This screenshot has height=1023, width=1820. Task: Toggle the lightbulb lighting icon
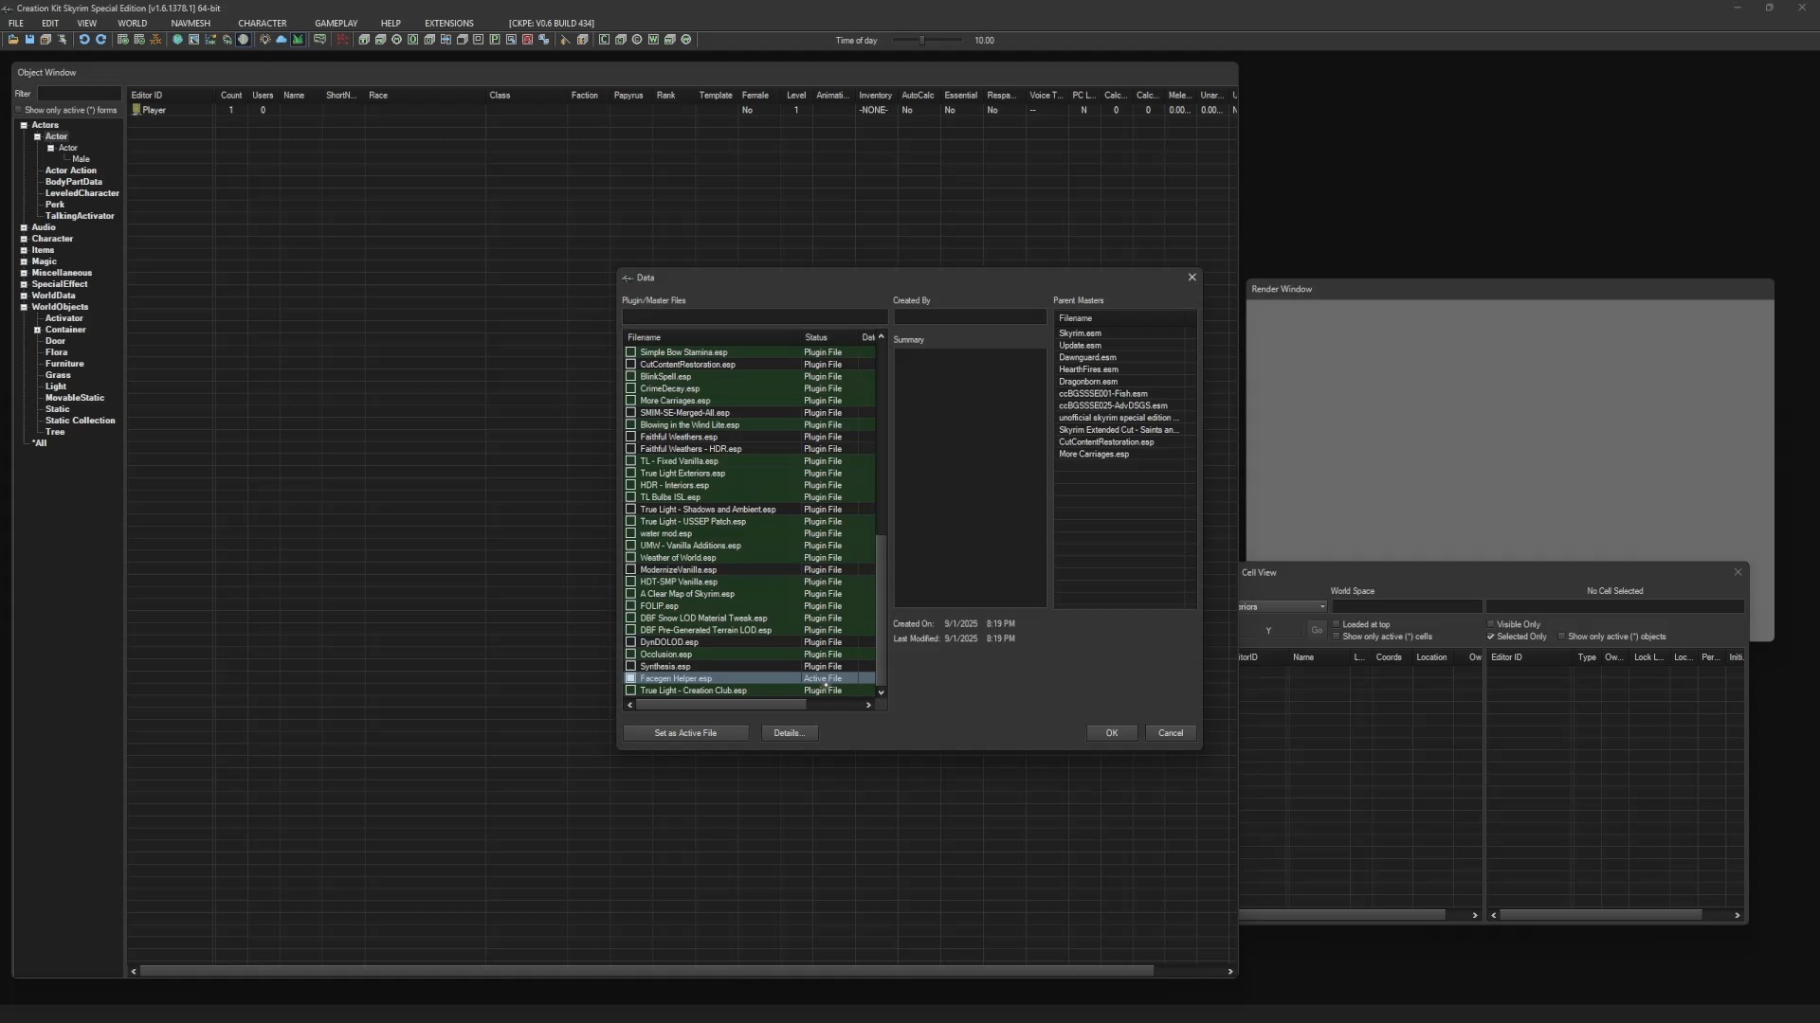264,40
